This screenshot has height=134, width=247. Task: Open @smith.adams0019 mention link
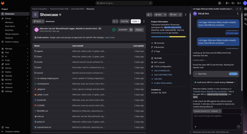pos(173,27)
